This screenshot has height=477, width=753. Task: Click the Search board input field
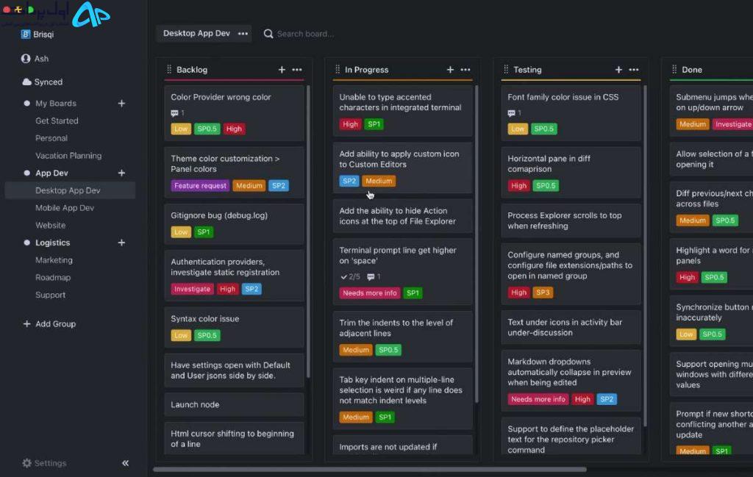(x=305, y=34)
